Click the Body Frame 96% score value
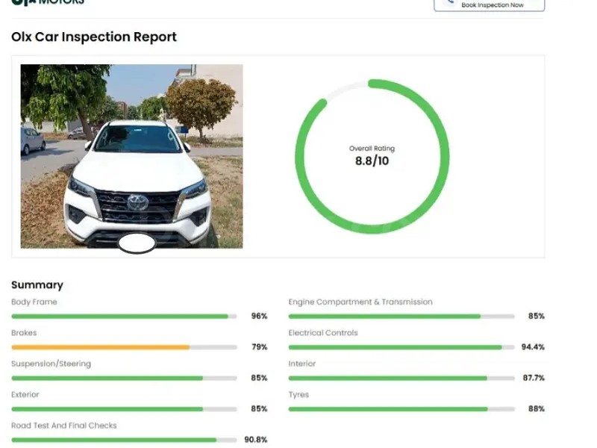The width and height of the screenshot is (597, 448). pos(259,317)
